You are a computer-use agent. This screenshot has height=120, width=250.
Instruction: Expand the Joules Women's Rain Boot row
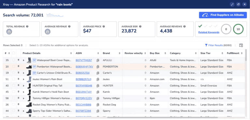[x=23, y=79]
